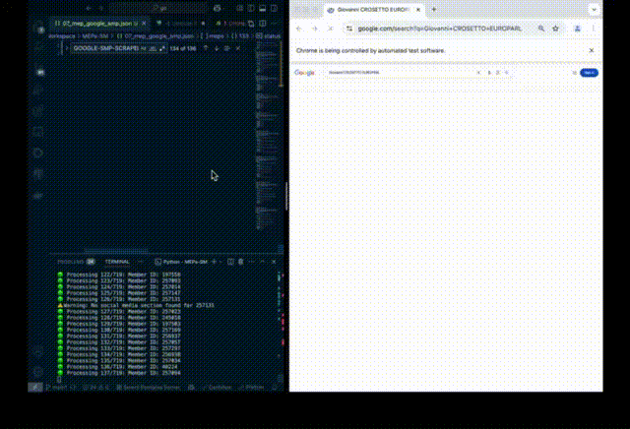Click terminal line 'Processing 137/719'

120,373
